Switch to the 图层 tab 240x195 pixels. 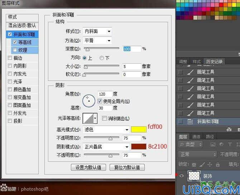(x=183, y=137)
